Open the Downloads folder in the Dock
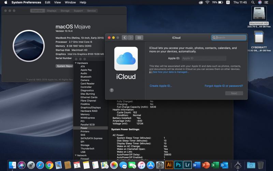This screenshot has width=273, height=171. point(251,165)
